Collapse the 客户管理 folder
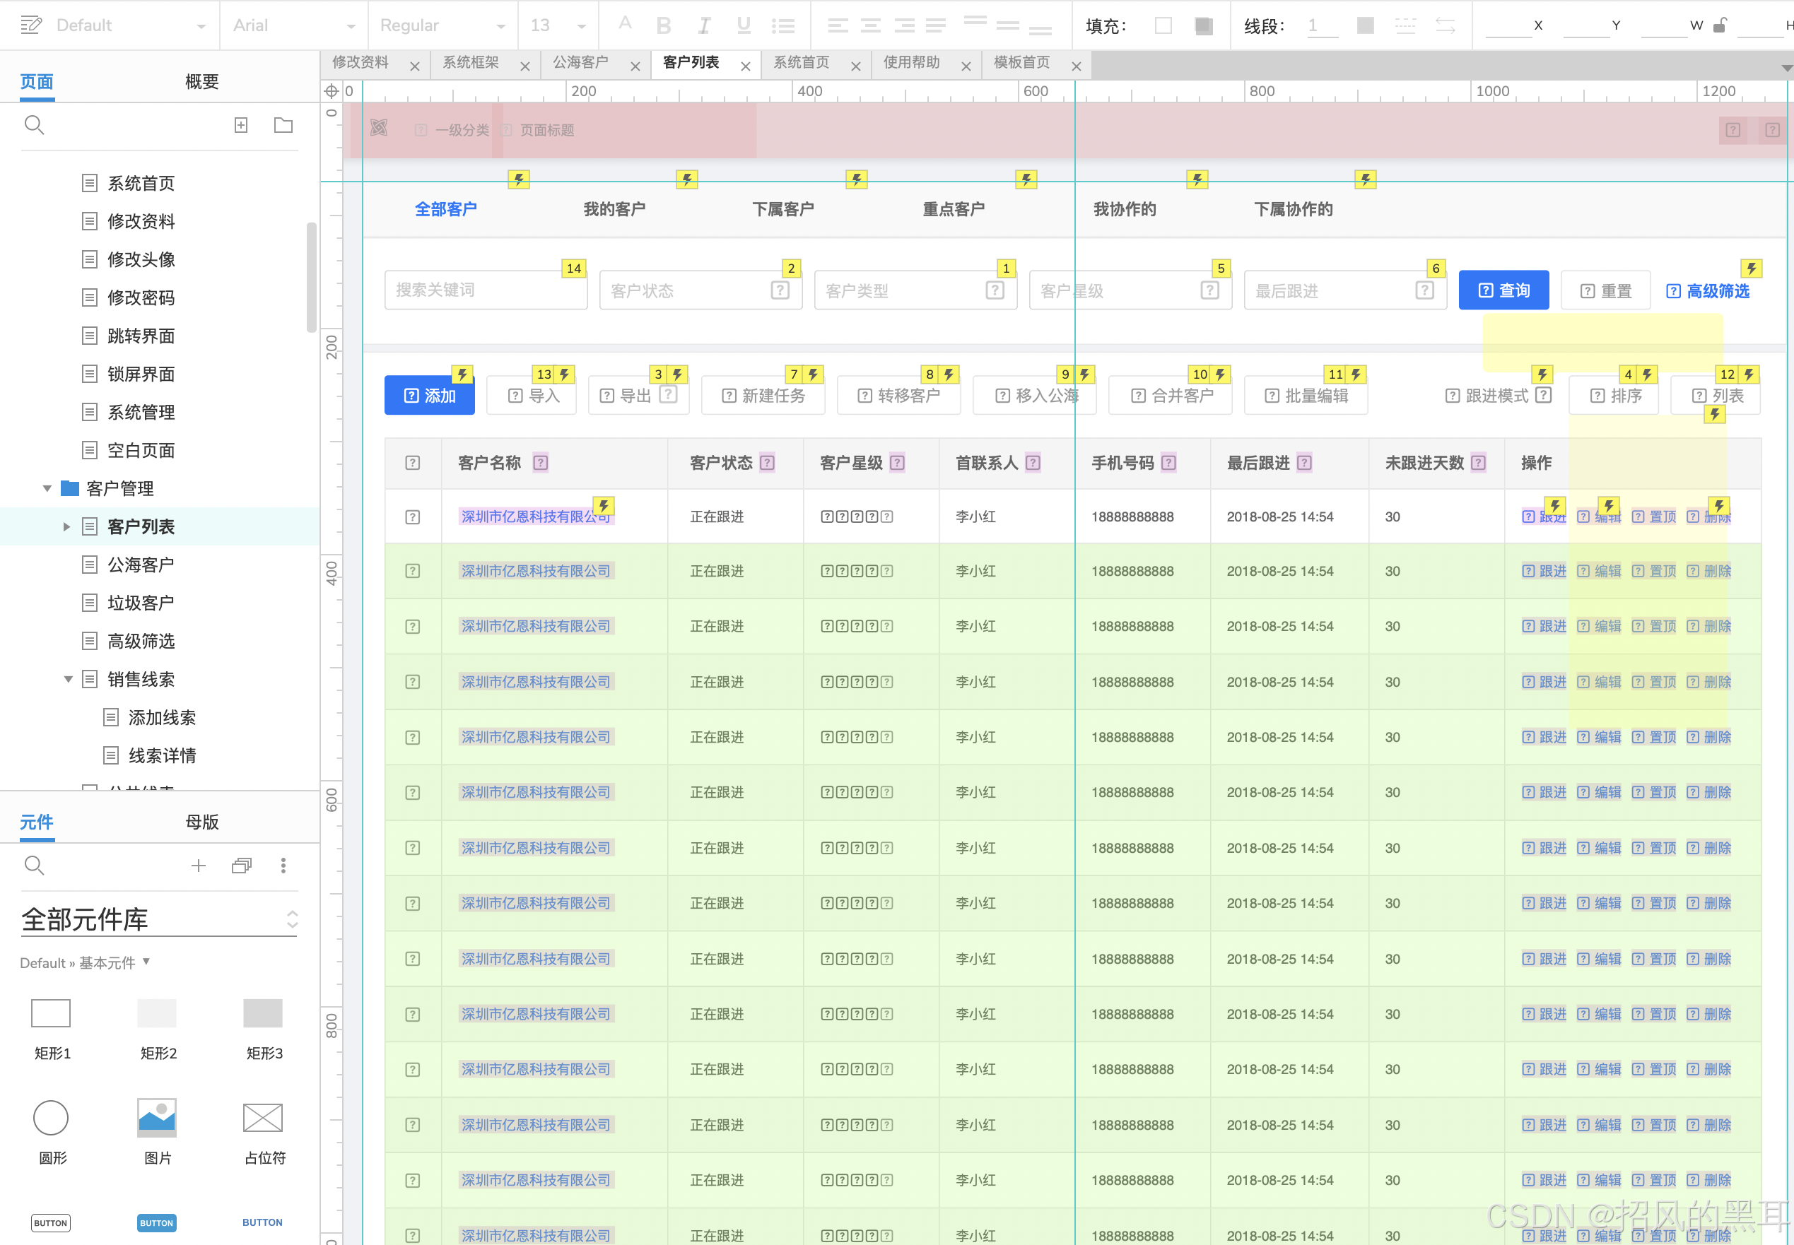 point(47,488)
